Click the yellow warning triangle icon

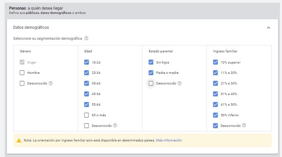[x=19, y=140]
